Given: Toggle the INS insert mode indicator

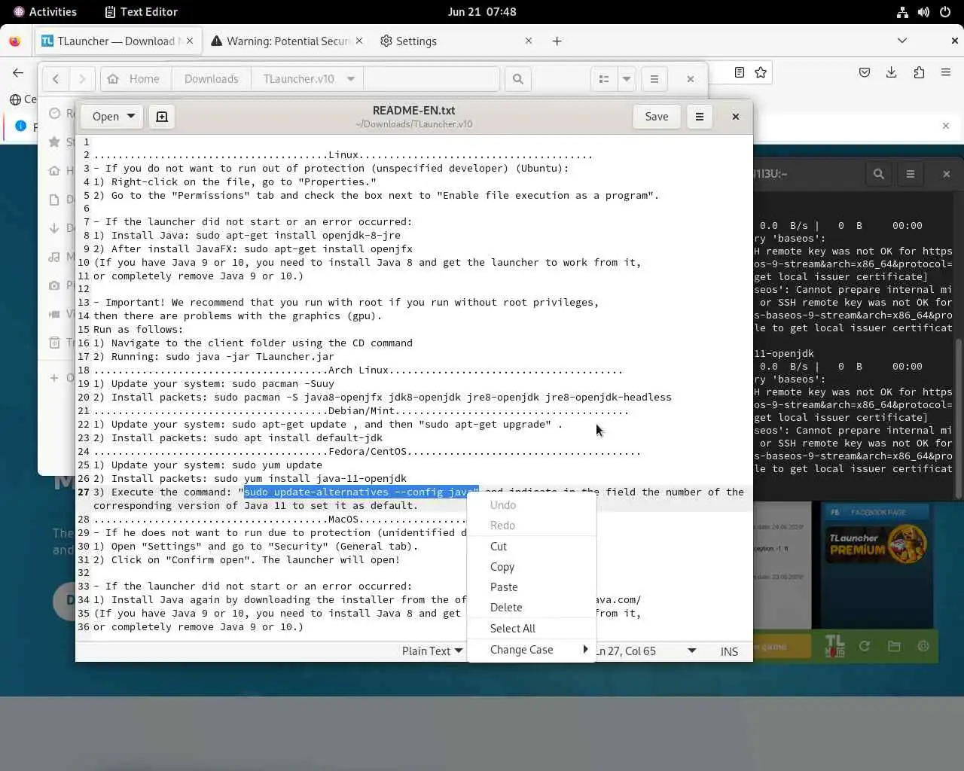Looking at the screenshot, I should tap(729, 651).
